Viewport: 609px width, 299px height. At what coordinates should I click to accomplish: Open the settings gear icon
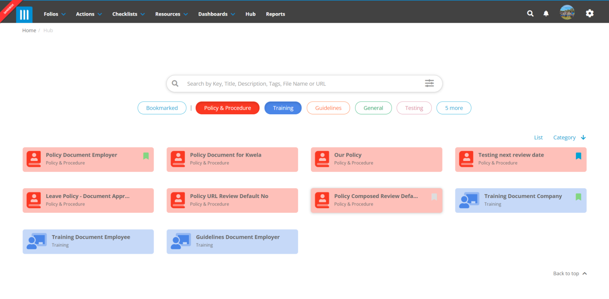pyautogui.click(x=590, y=13)
